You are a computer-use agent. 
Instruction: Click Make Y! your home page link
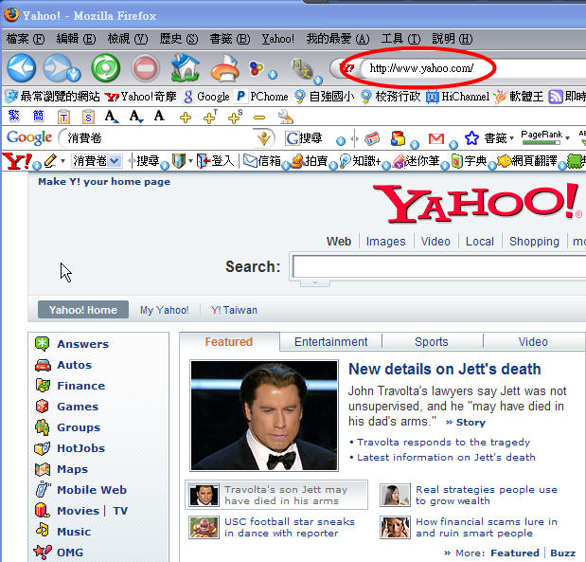click(104, 182)
